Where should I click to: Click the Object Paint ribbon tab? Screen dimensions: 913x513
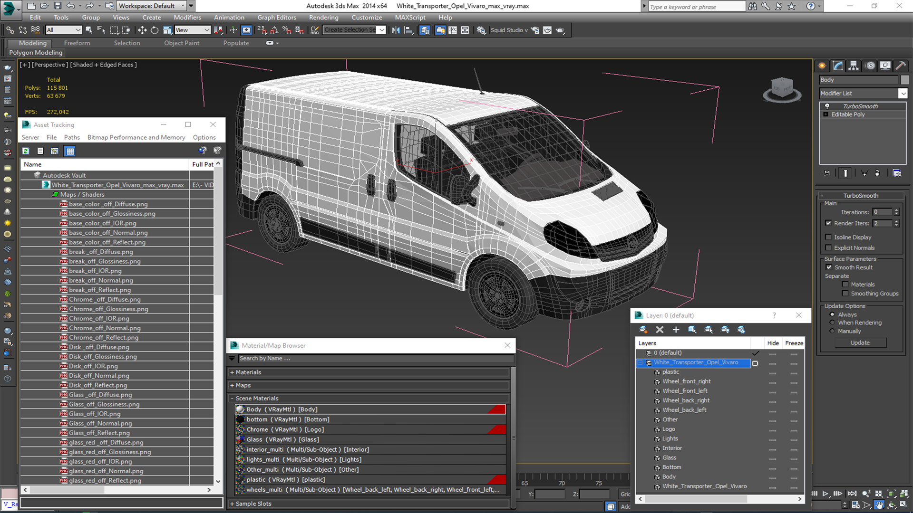point(182,43)
